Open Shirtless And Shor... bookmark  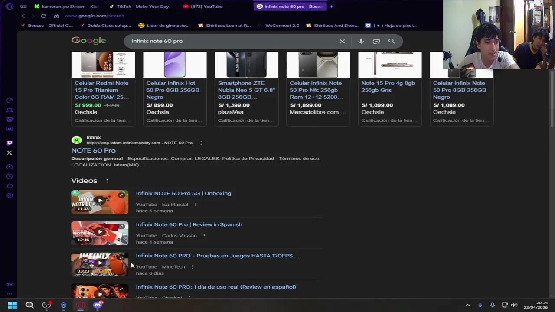(x=332, y=26)
